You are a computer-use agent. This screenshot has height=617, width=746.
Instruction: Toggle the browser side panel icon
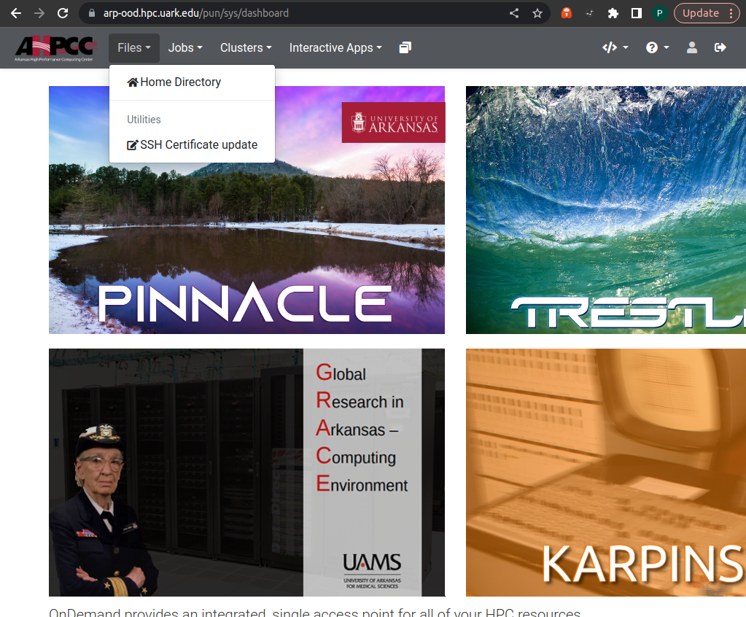point(636,13)
